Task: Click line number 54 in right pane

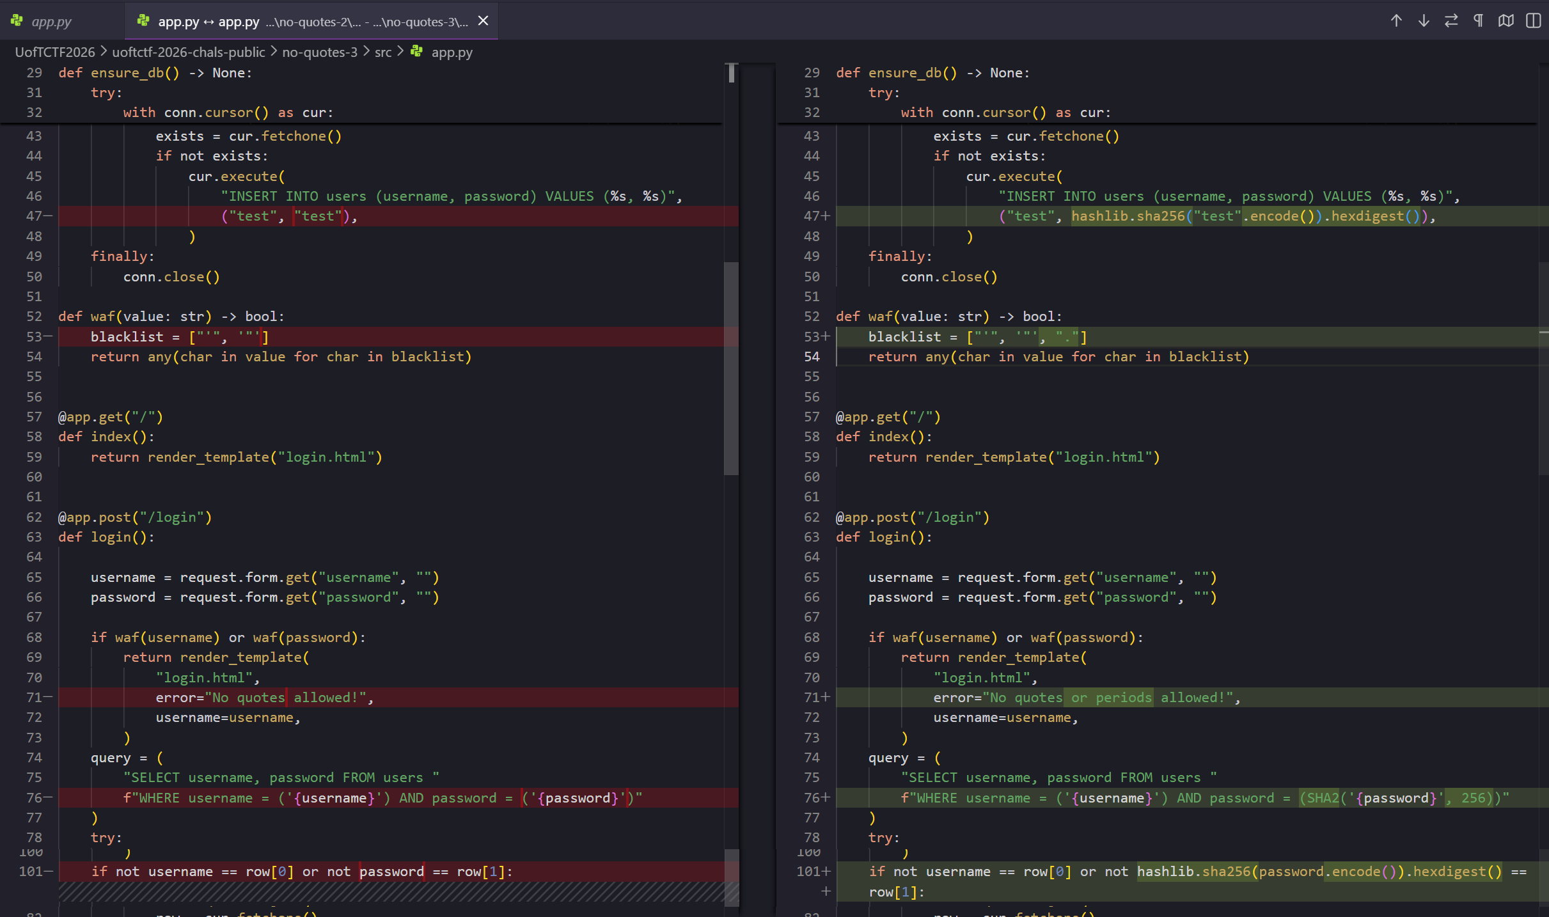Action: [x=811, y=356]
